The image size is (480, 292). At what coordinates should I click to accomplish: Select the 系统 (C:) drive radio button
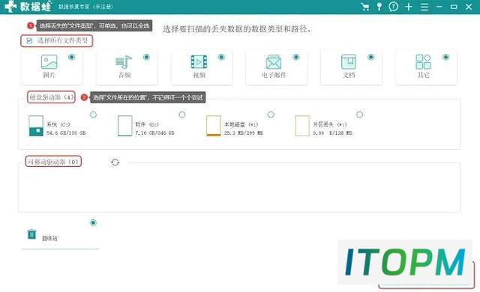click(x=93, y=115)
